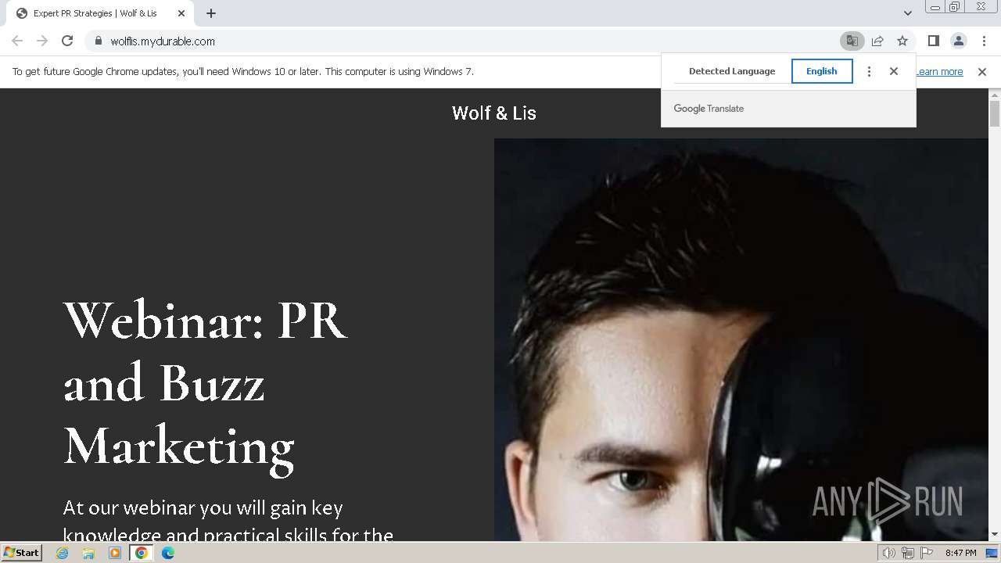This screenshot has width=1001, height=563.
Task: Open Microsoft Edge from taskbar
Action: (168, 553)
